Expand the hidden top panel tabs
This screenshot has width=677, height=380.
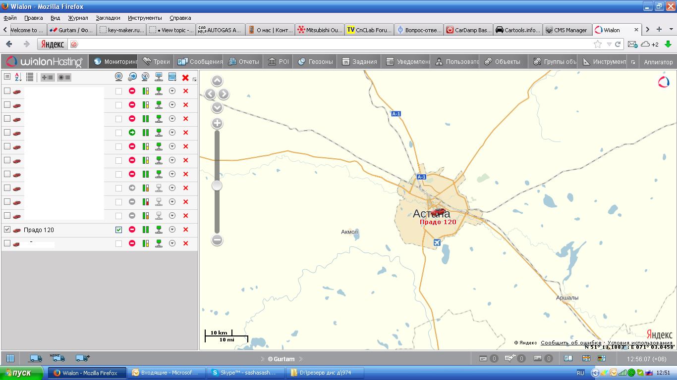pos(633,62)
